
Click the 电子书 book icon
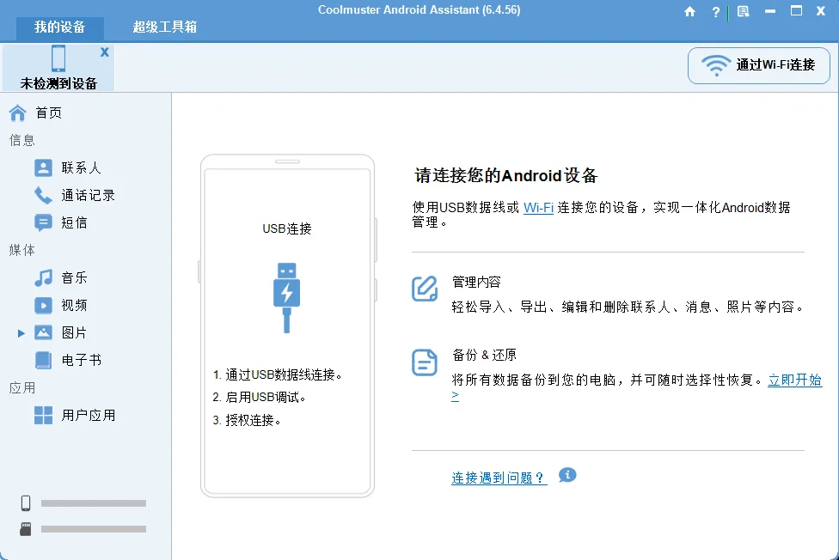[x=43, y=360]
